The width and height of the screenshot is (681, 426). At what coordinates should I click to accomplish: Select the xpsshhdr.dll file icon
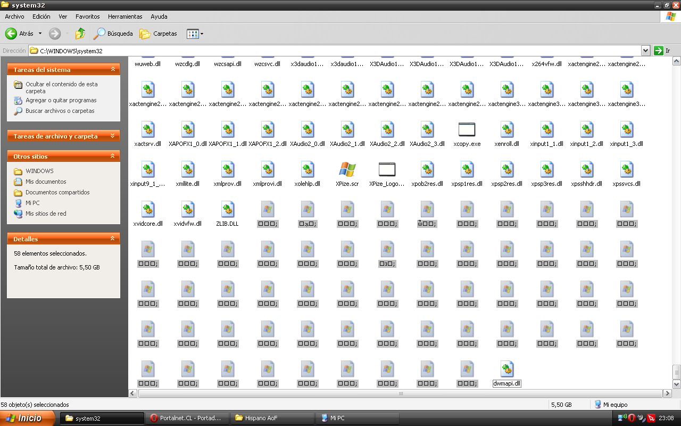(x=586, y=169)
